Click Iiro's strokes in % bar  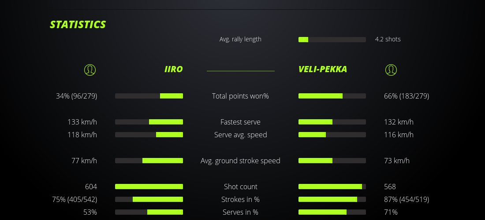pos(149,199)
